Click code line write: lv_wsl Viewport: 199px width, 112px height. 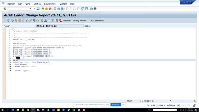[x=22, y=71]
